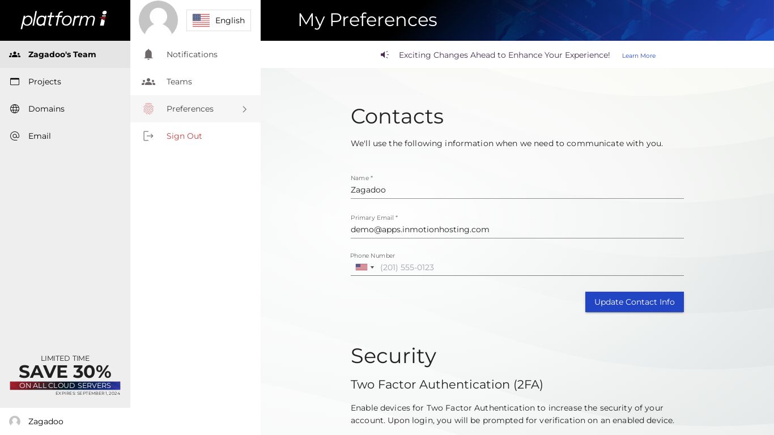Open the phone country code dropdown
This screenshot has height=435, width=774.
point(364,267)
